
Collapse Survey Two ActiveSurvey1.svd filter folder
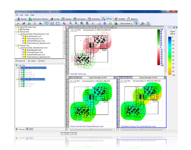(x=17, y=79)
